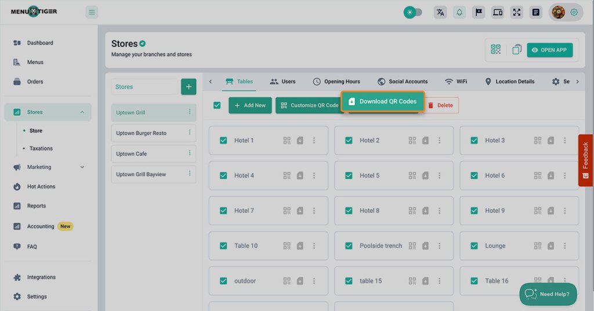
Task: Uncheck the Hotel 4 checkbox
Action: click(x=223, y=175)
